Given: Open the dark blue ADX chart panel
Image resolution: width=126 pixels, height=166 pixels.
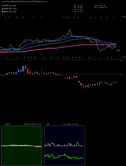Looking at the screenshot, I should 65,146.
